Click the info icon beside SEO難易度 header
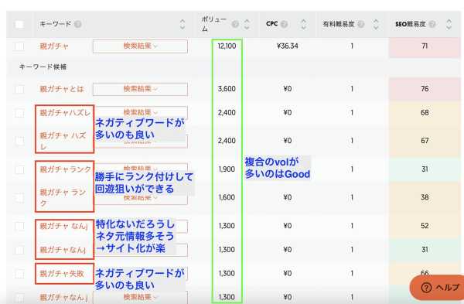Image resolution: width=464 pixels, height=304 pixels. (x=432, y=24)
